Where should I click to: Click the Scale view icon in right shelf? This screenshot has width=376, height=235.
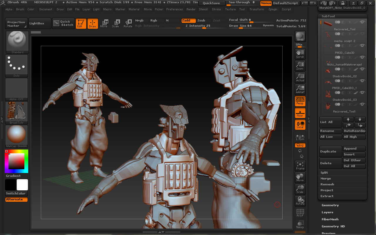pyautogui.click(x=300, y=189)
